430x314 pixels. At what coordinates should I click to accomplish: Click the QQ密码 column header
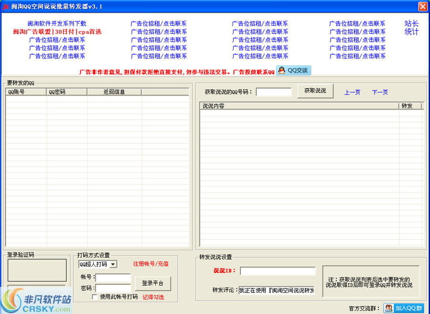66,92
